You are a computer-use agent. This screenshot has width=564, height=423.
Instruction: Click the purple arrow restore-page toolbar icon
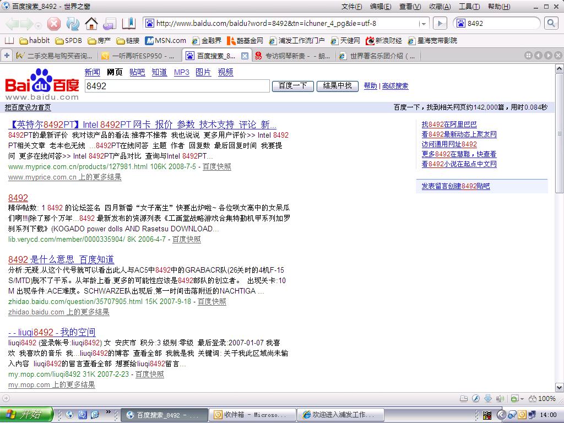click(x=110, y=24)
